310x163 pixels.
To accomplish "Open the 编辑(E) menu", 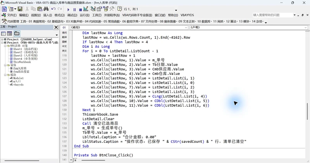I will [x=24, y=15].
